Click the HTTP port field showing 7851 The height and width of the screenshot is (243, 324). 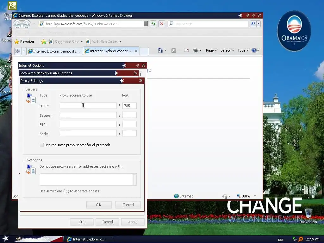tap(129, 106)
